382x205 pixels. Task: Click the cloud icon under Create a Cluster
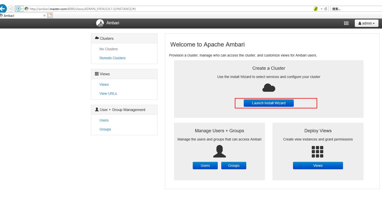coord(269,88)
